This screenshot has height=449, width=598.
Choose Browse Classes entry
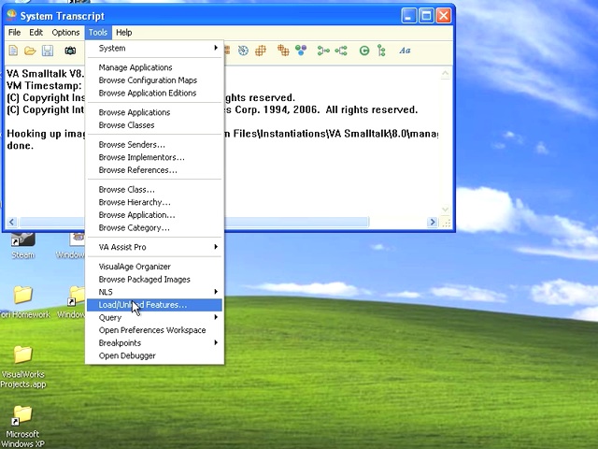pyautogui.click(x=154, y=125)
